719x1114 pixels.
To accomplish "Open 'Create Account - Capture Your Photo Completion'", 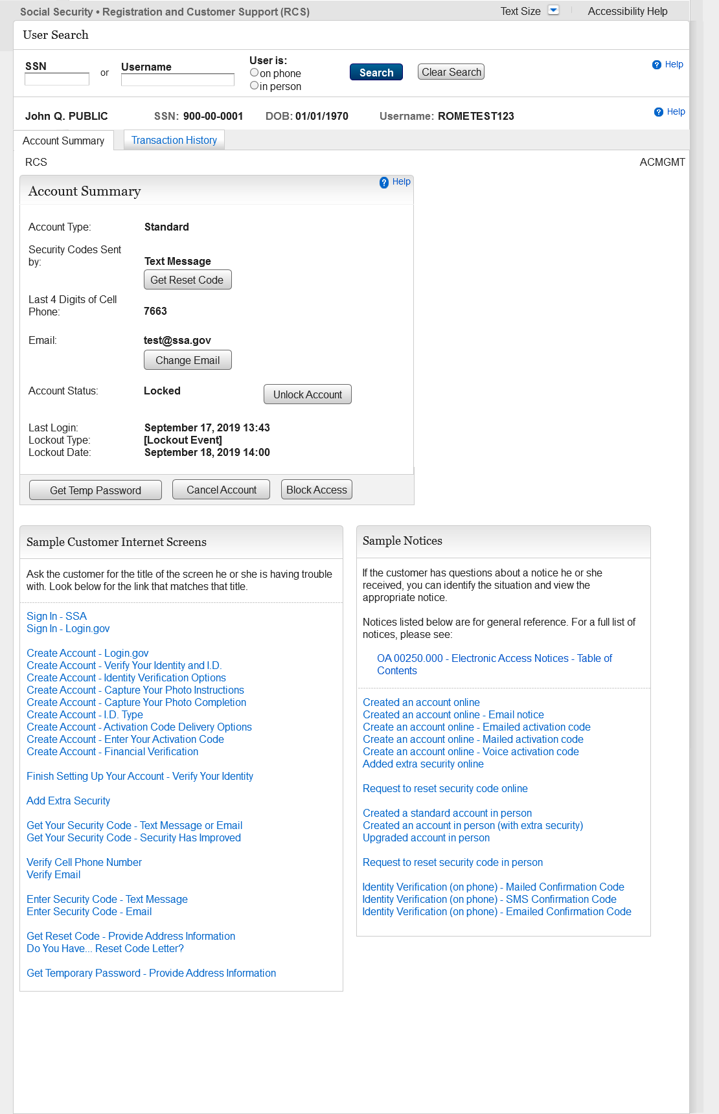I will 137,702.
